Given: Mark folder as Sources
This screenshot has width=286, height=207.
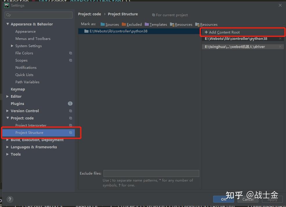Looking at the screenshot, I should [x=110, y=24].
